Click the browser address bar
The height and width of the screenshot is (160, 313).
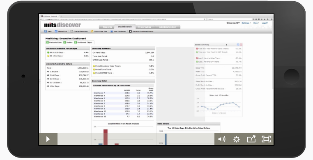[124, 19]
